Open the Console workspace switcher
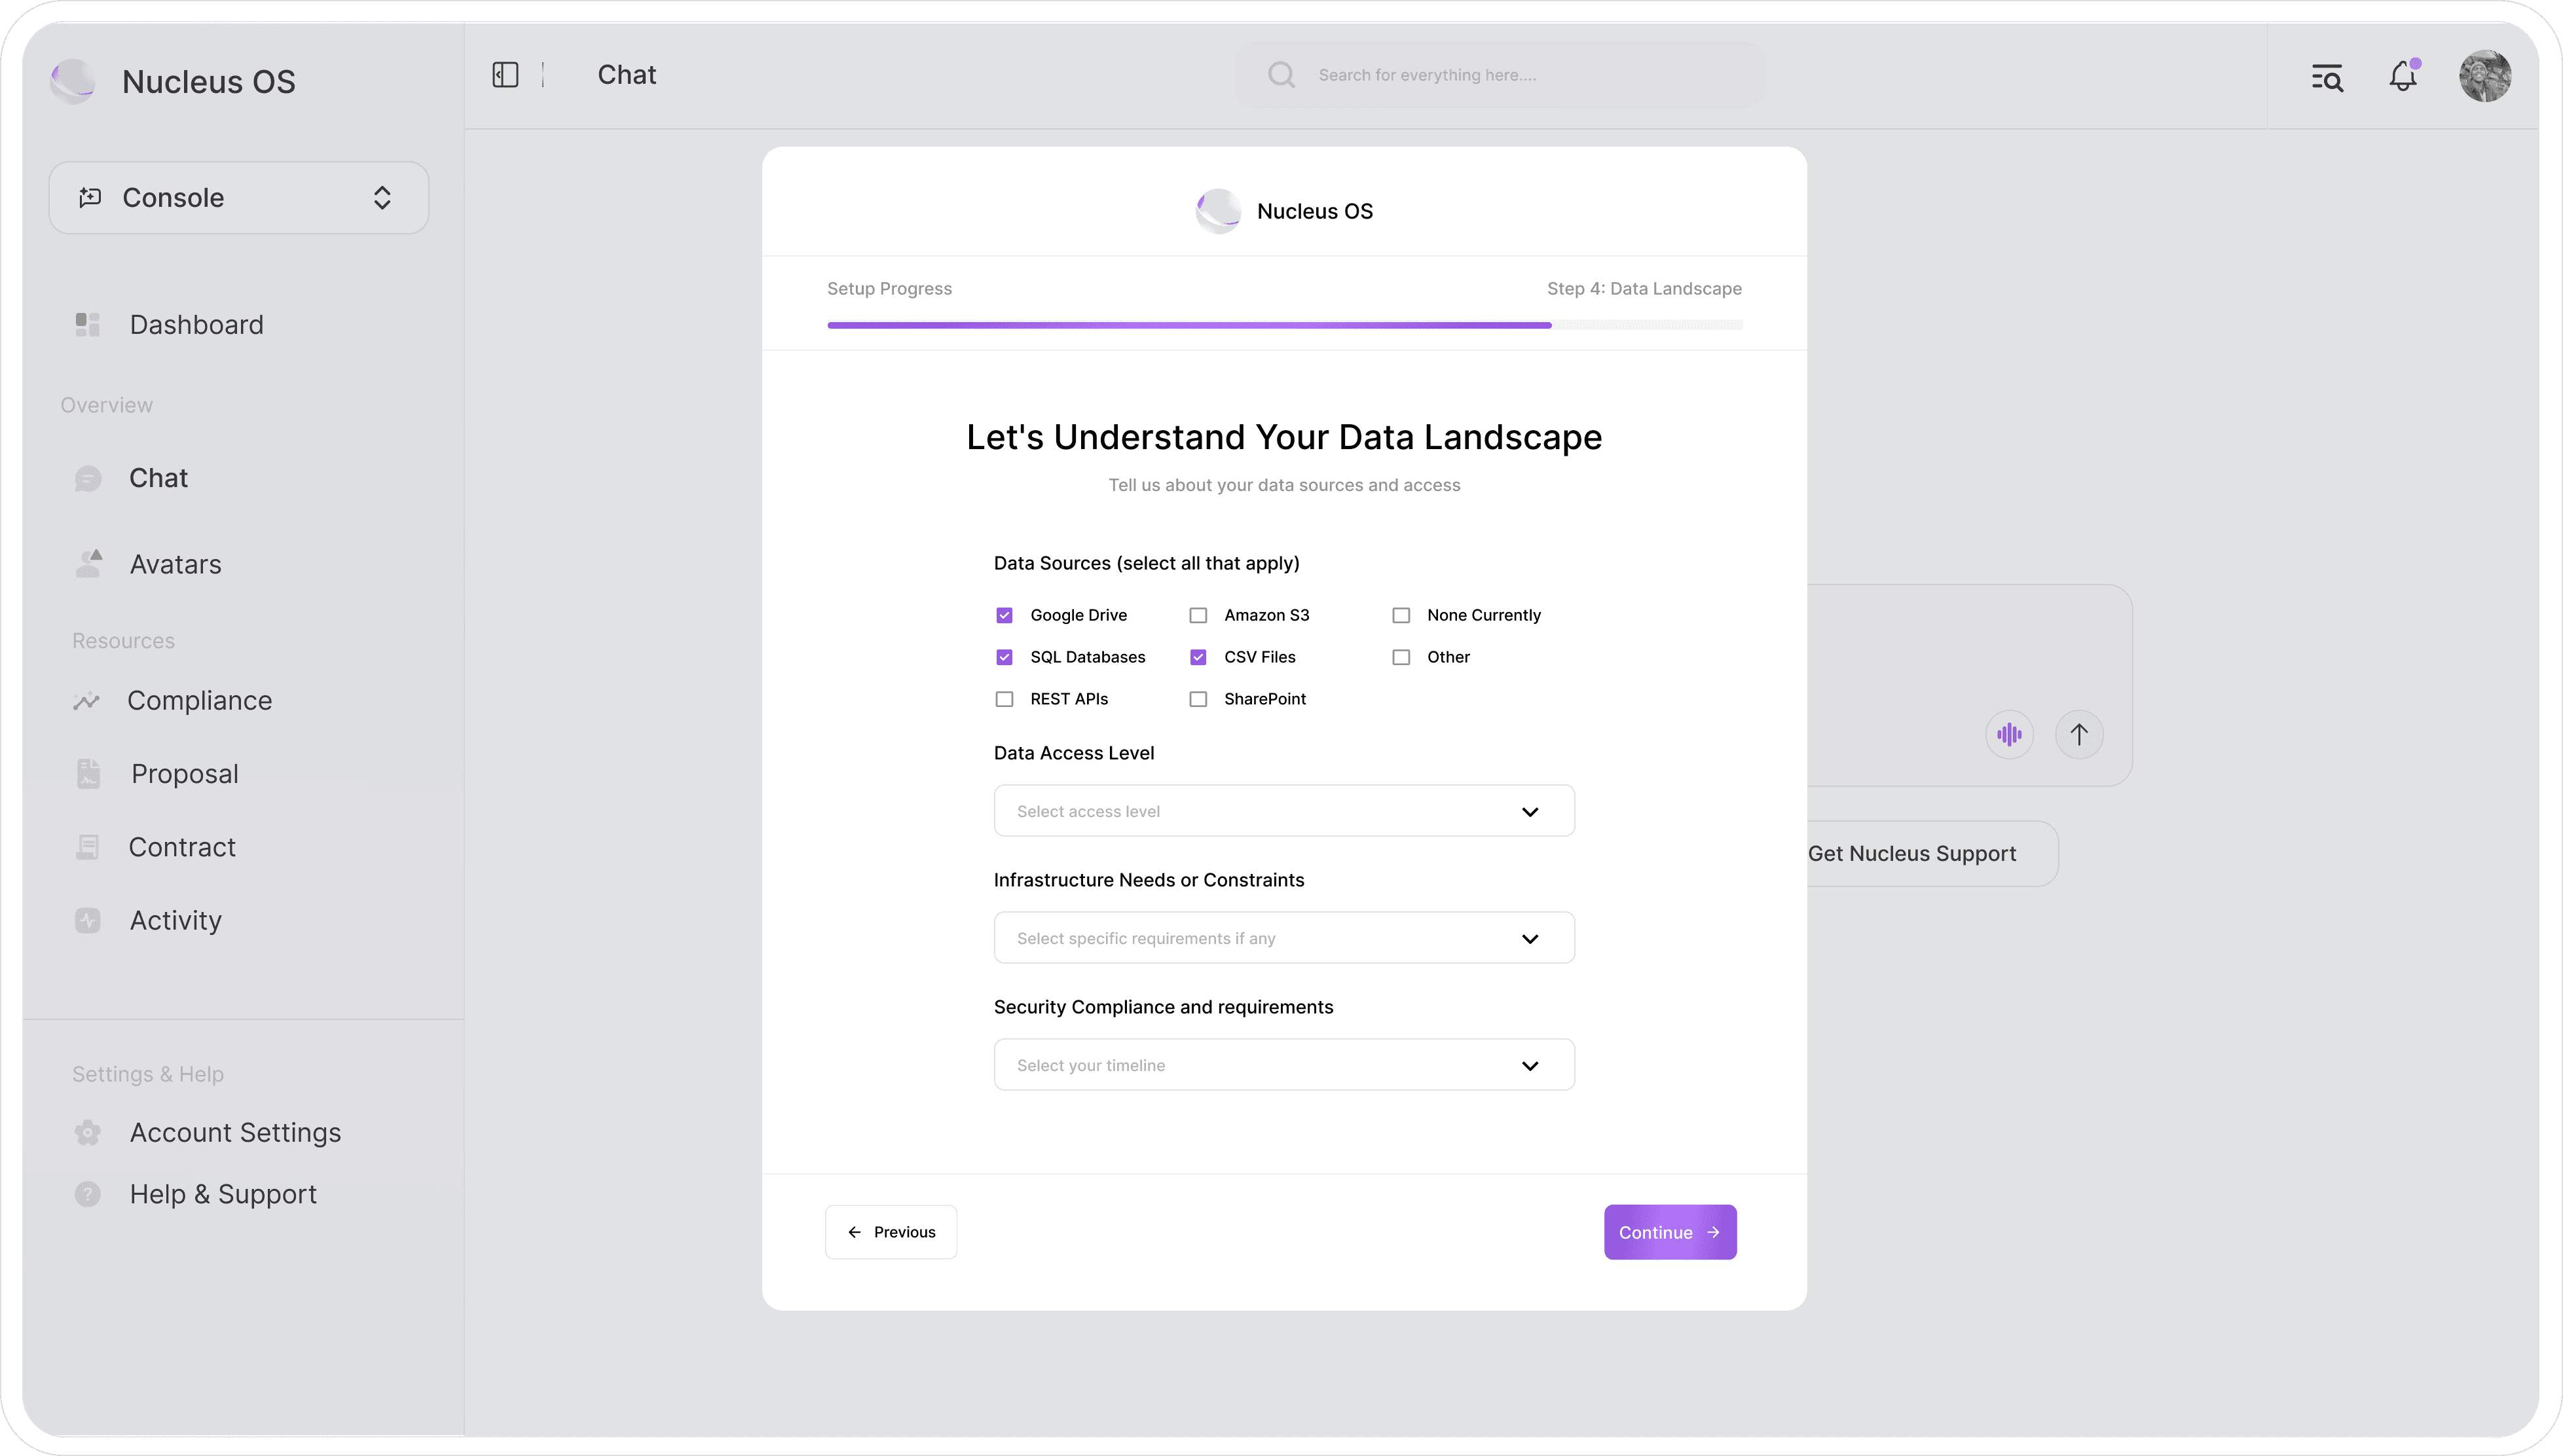Viewport: 2563px width, 1456px height. (239, 198)
